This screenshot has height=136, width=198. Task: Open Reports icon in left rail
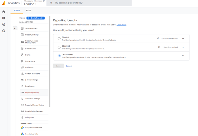[4, 18]
